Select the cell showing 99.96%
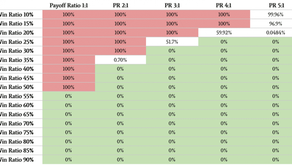The image size is (292, 167). [x=276, y=14]
